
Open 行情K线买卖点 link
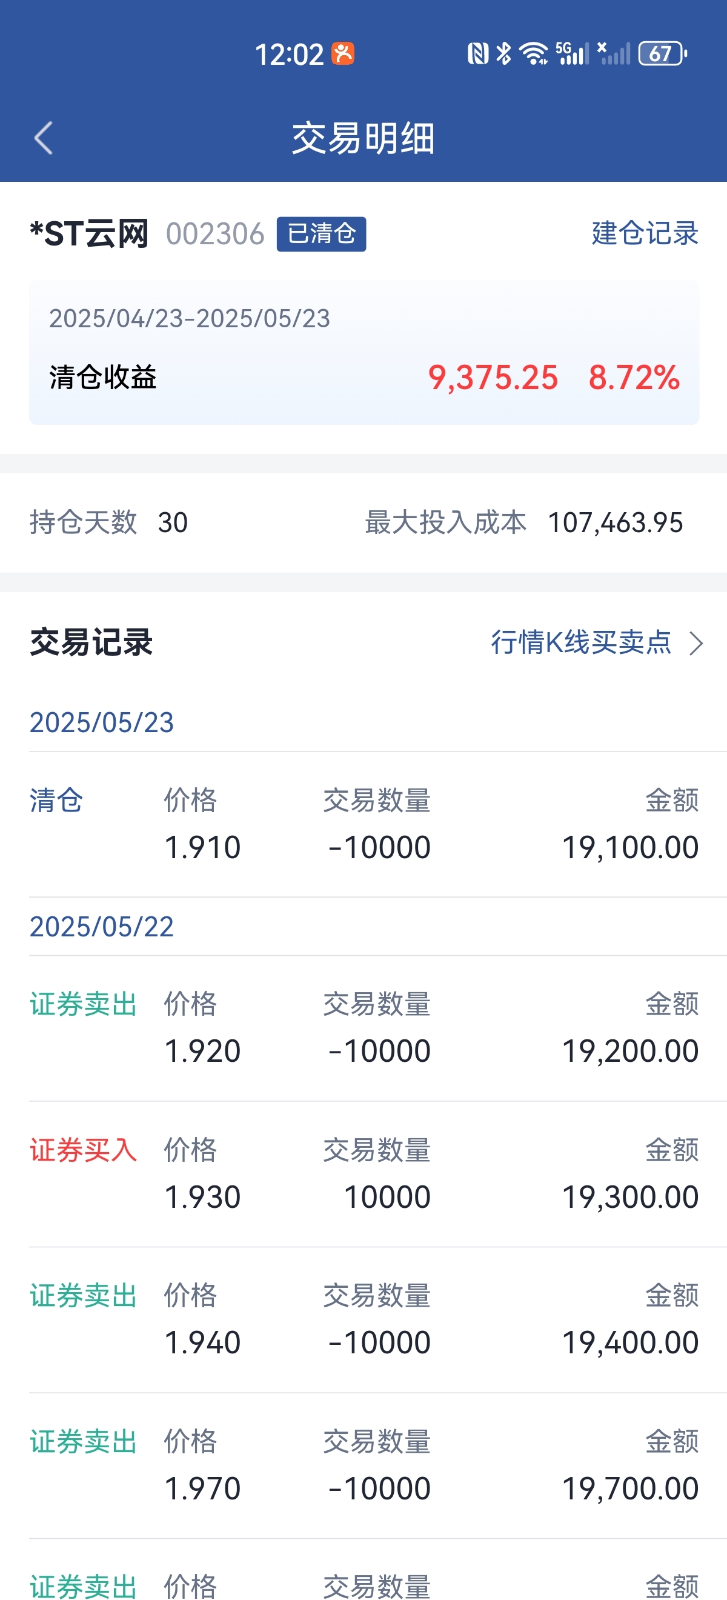[581, 642]
